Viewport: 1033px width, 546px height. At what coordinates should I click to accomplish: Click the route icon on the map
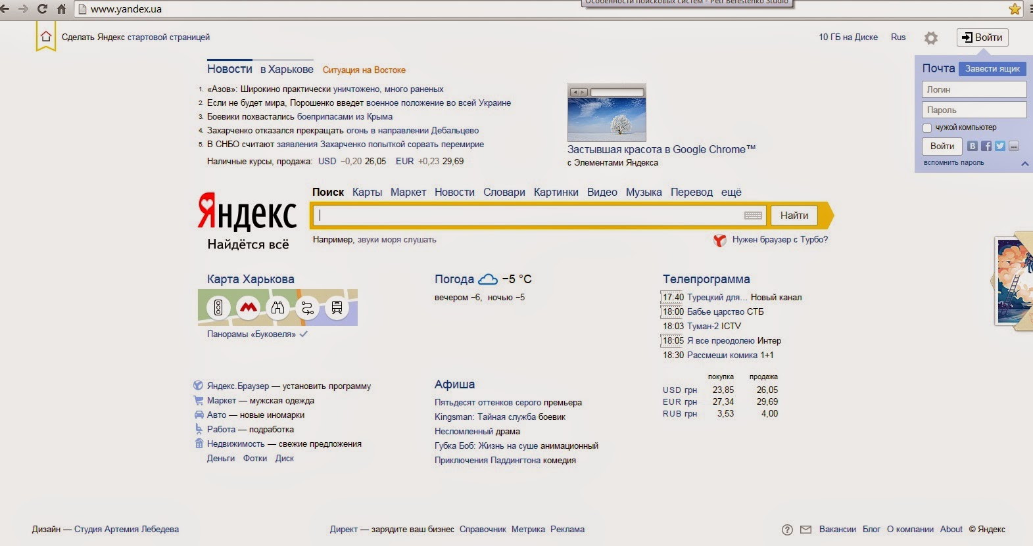(x=307, y=307)
